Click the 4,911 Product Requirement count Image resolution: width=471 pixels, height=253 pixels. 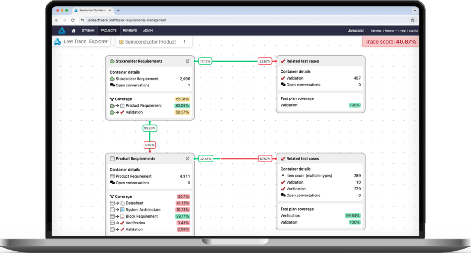click(x=185, y=176)
